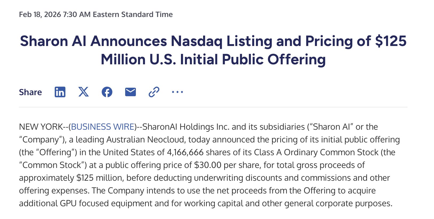The width and height of the screenshot is (434, 219).
Task: Click the Sharon AI Announces Nasdaq Listing headline
Action: pyautogui.click(x=213, y=41)
